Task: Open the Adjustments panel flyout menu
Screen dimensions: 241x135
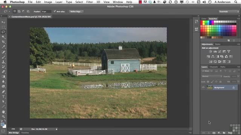Action: pyautogui.click(x=238, y=44)
